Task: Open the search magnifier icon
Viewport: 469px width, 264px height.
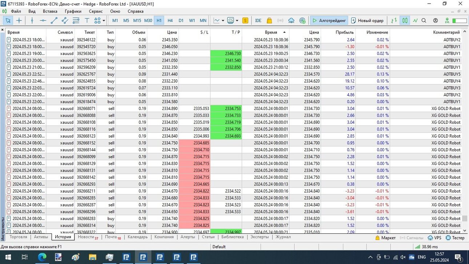Action: click(424, 20)
